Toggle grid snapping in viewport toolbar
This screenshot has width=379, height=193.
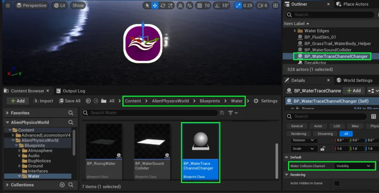click(x=199, y=6)
